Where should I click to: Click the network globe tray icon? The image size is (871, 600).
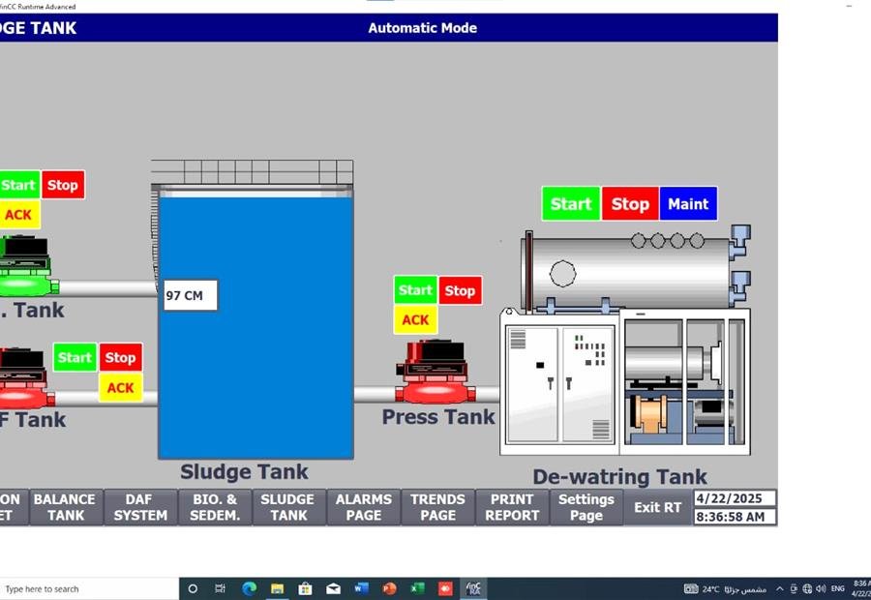pyautogui.click(x=807, y=588)
